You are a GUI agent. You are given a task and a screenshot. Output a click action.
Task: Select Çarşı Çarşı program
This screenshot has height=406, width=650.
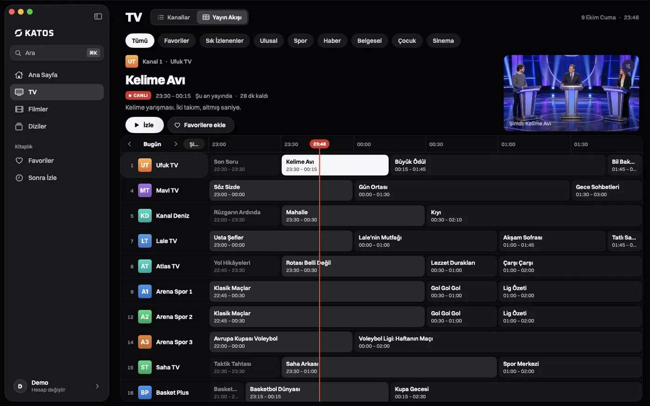[x=570, y=266]
